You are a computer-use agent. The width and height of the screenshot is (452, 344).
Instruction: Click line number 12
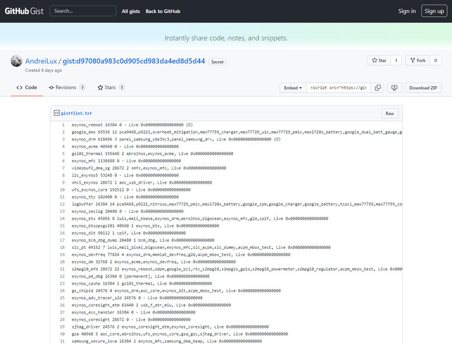62,204
